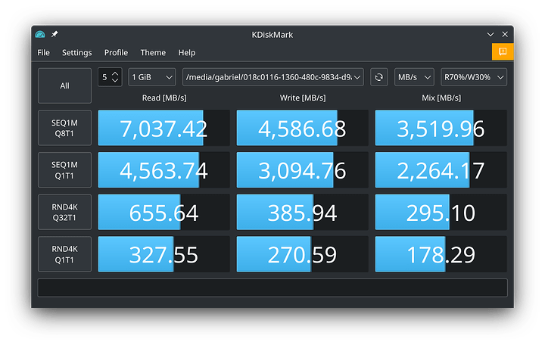
Task: Increase the test count above 5
Action: point(115,73)
